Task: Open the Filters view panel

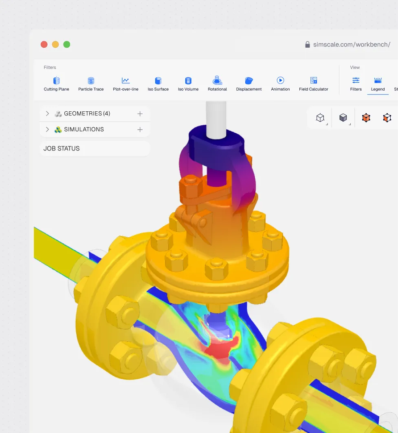Action: click(356, 84)
